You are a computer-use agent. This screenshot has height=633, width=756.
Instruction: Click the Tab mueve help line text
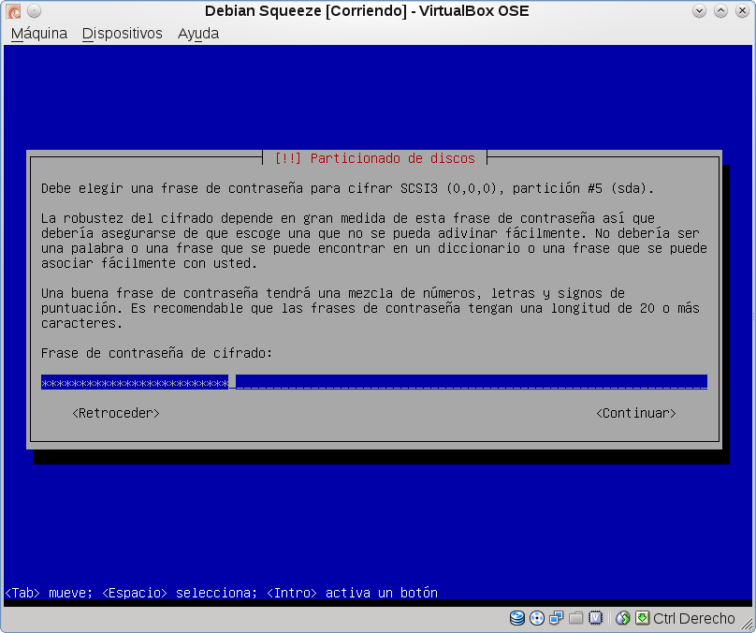pos(222,593)
